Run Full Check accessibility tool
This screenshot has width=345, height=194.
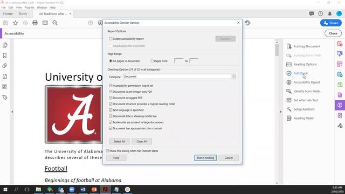click(x=297, y=73)
